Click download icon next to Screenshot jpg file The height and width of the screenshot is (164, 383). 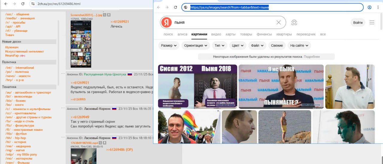coord(109,15)
